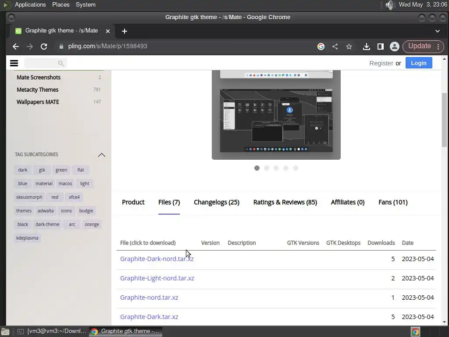Open Chrome three-dot menu

coord(438,47)
